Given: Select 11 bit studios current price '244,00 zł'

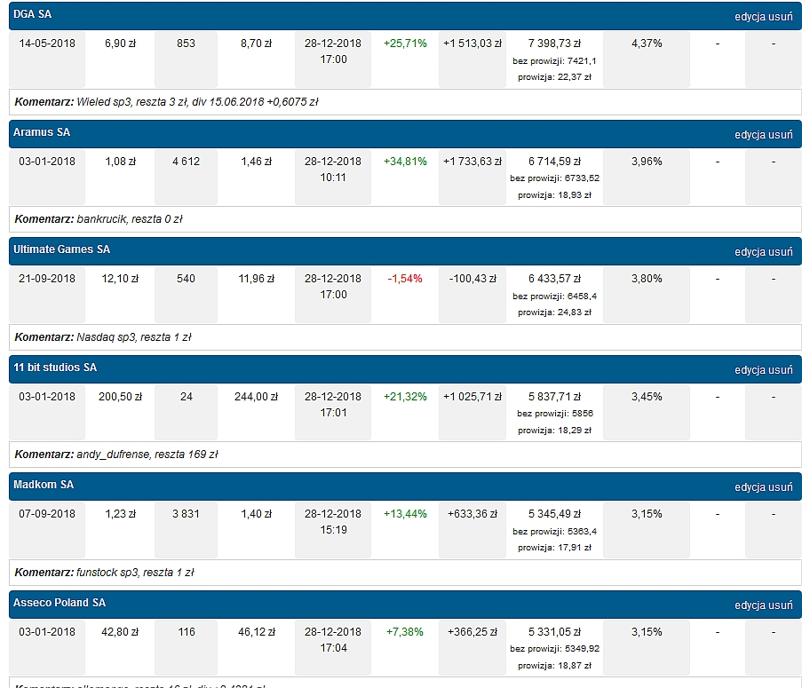Looking at the screenshot, I should click(257, 397).
